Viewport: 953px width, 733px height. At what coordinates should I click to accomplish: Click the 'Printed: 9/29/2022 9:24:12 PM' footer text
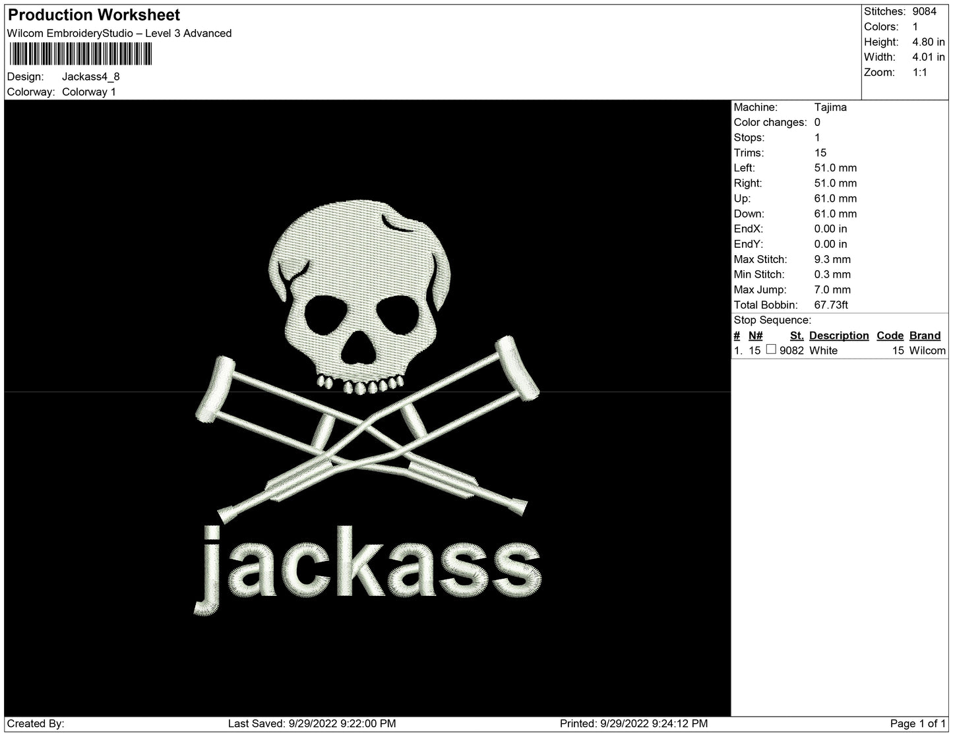(634, 723)
